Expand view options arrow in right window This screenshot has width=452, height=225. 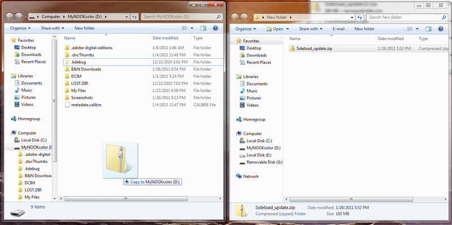pyautogui.click(x=417, y=29)
